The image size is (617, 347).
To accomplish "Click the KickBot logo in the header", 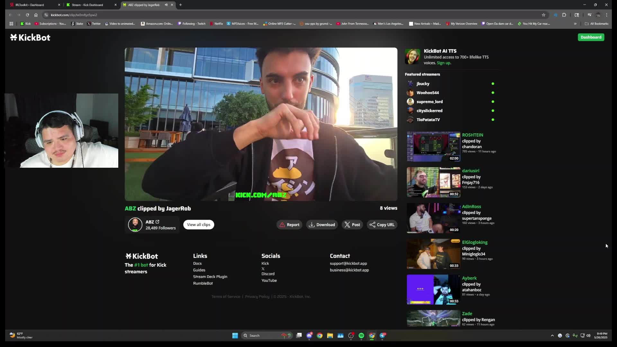I will [x=30, y=38].
